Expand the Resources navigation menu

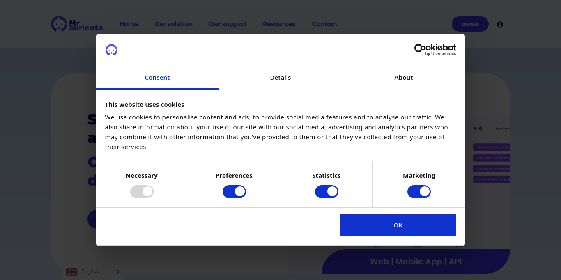[x=279, y=24]
